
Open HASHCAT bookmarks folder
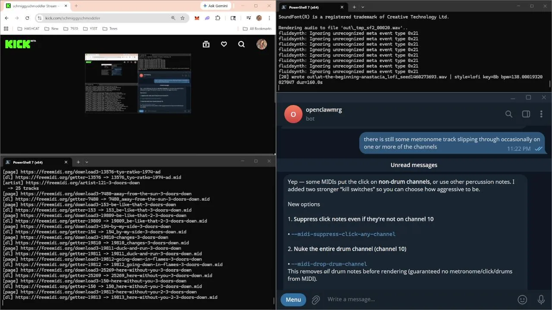(x=28, y=28)
